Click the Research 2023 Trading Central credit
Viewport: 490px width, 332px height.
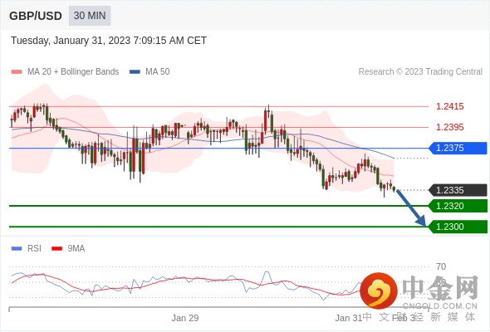point(420,72)
